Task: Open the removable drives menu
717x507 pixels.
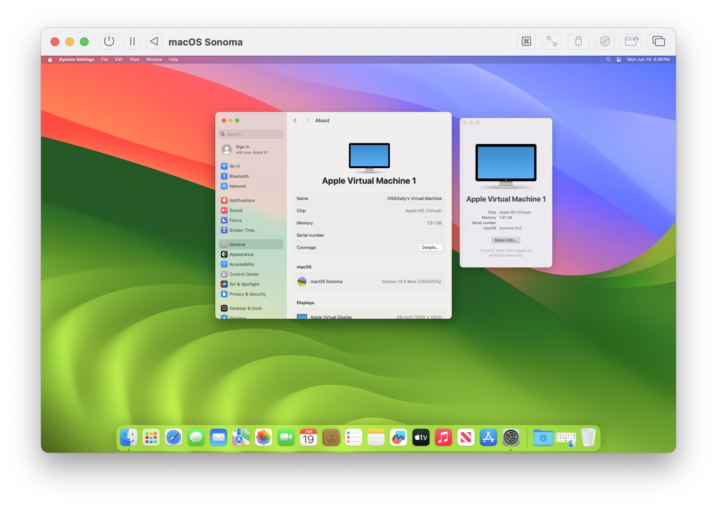Action: coord(605,41)
